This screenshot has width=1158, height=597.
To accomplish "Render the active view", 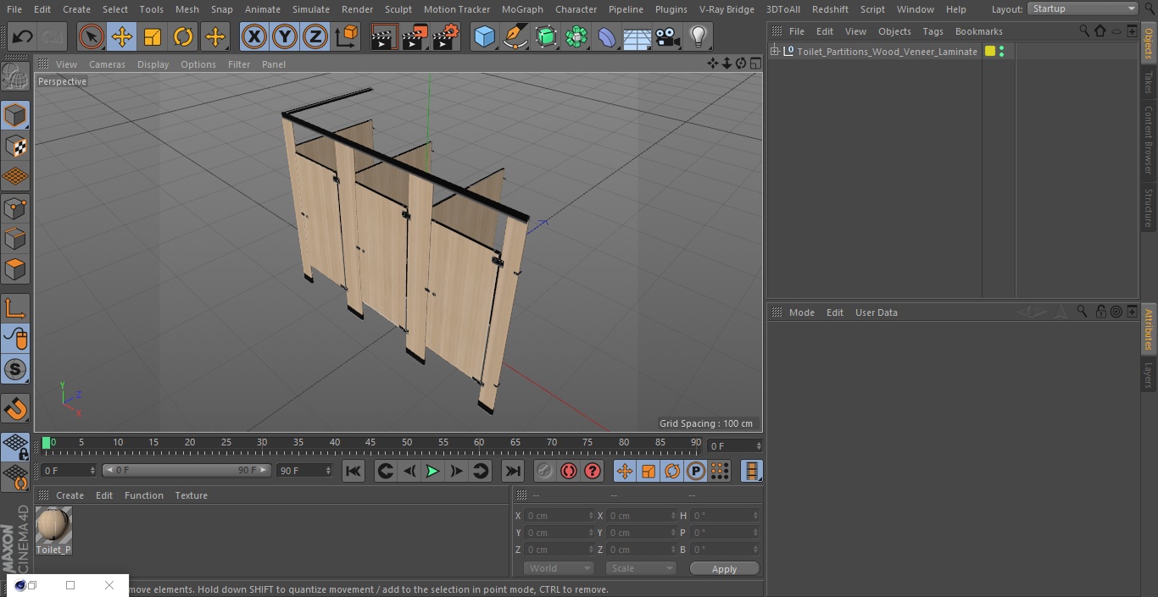I will tap(384, 37).
